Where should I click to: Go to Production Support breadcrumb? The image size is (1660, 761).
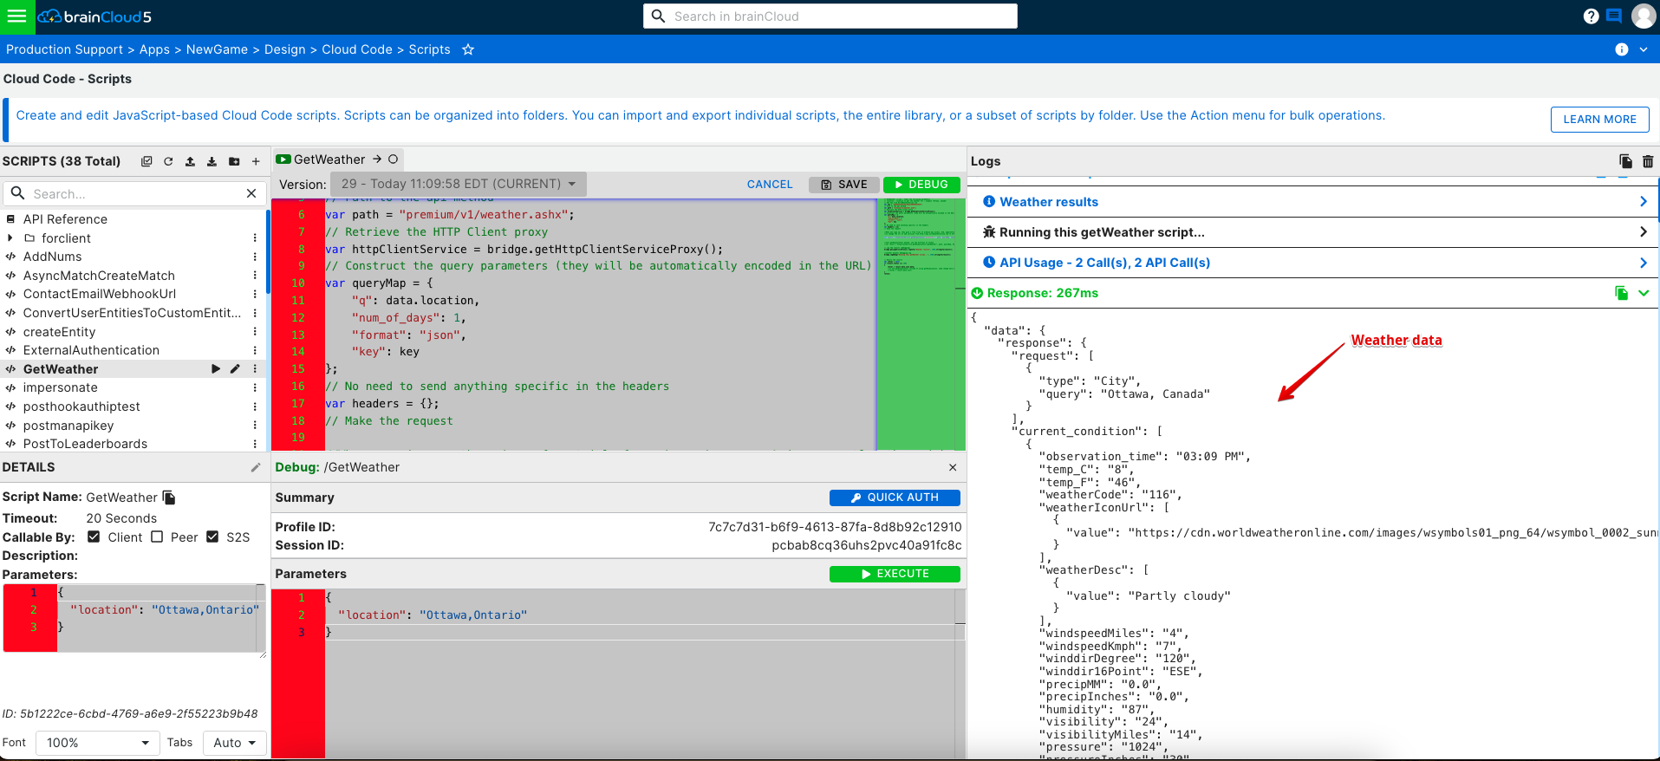click(64, 49)
